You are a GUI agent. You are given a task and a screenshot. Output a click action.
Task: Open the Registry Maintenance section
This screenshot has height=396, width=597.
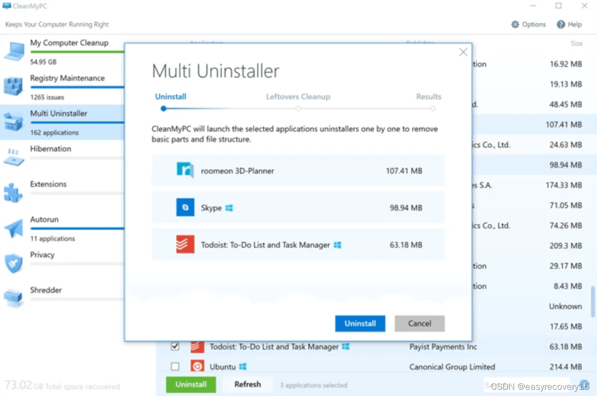67,78
